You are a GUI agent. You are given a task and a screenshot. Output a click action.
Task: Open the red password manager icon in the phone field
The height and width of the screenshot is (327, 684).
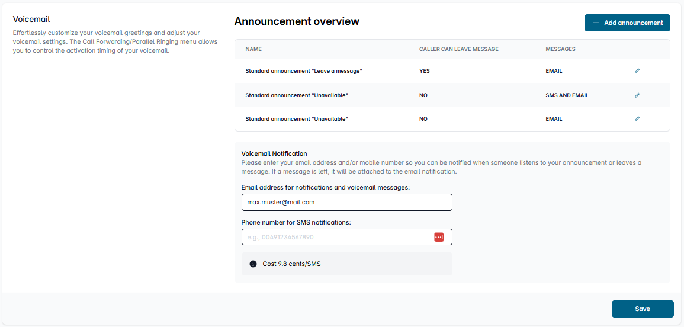tap(438, 237)
